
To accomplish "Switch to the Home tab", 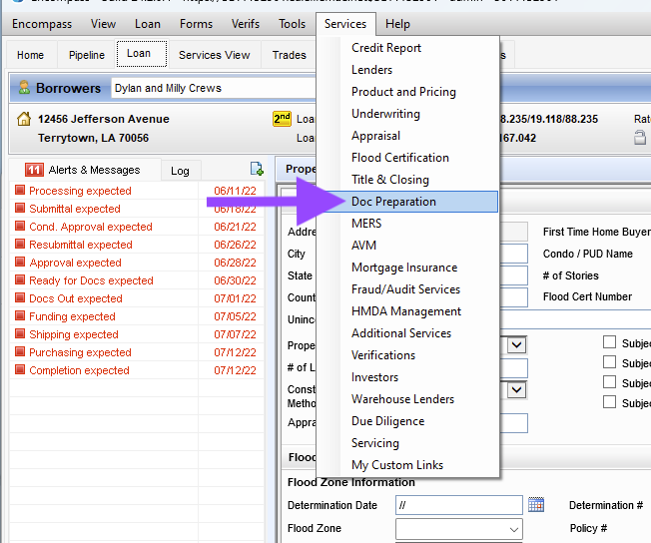I will tap(30, 55).
